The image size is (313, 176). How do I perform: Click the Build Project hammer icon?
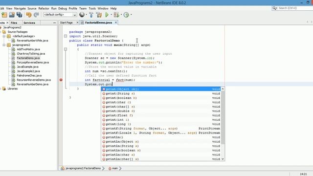tap(91, 15)
